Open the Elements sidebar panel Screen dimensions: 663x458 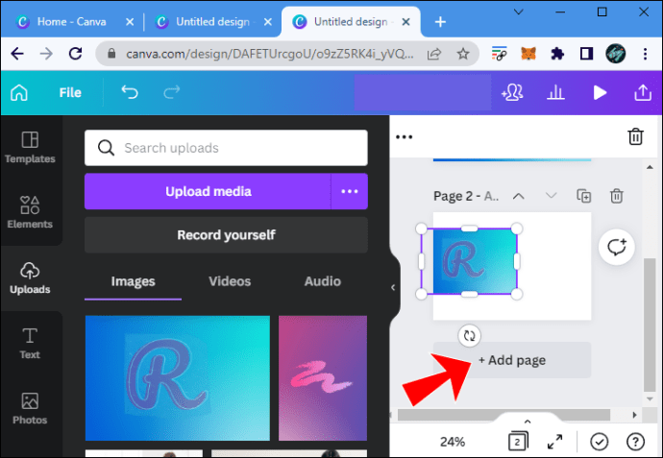point(30,212)
